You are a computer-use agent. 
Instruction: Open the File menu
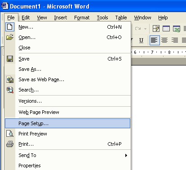point(11,17)
